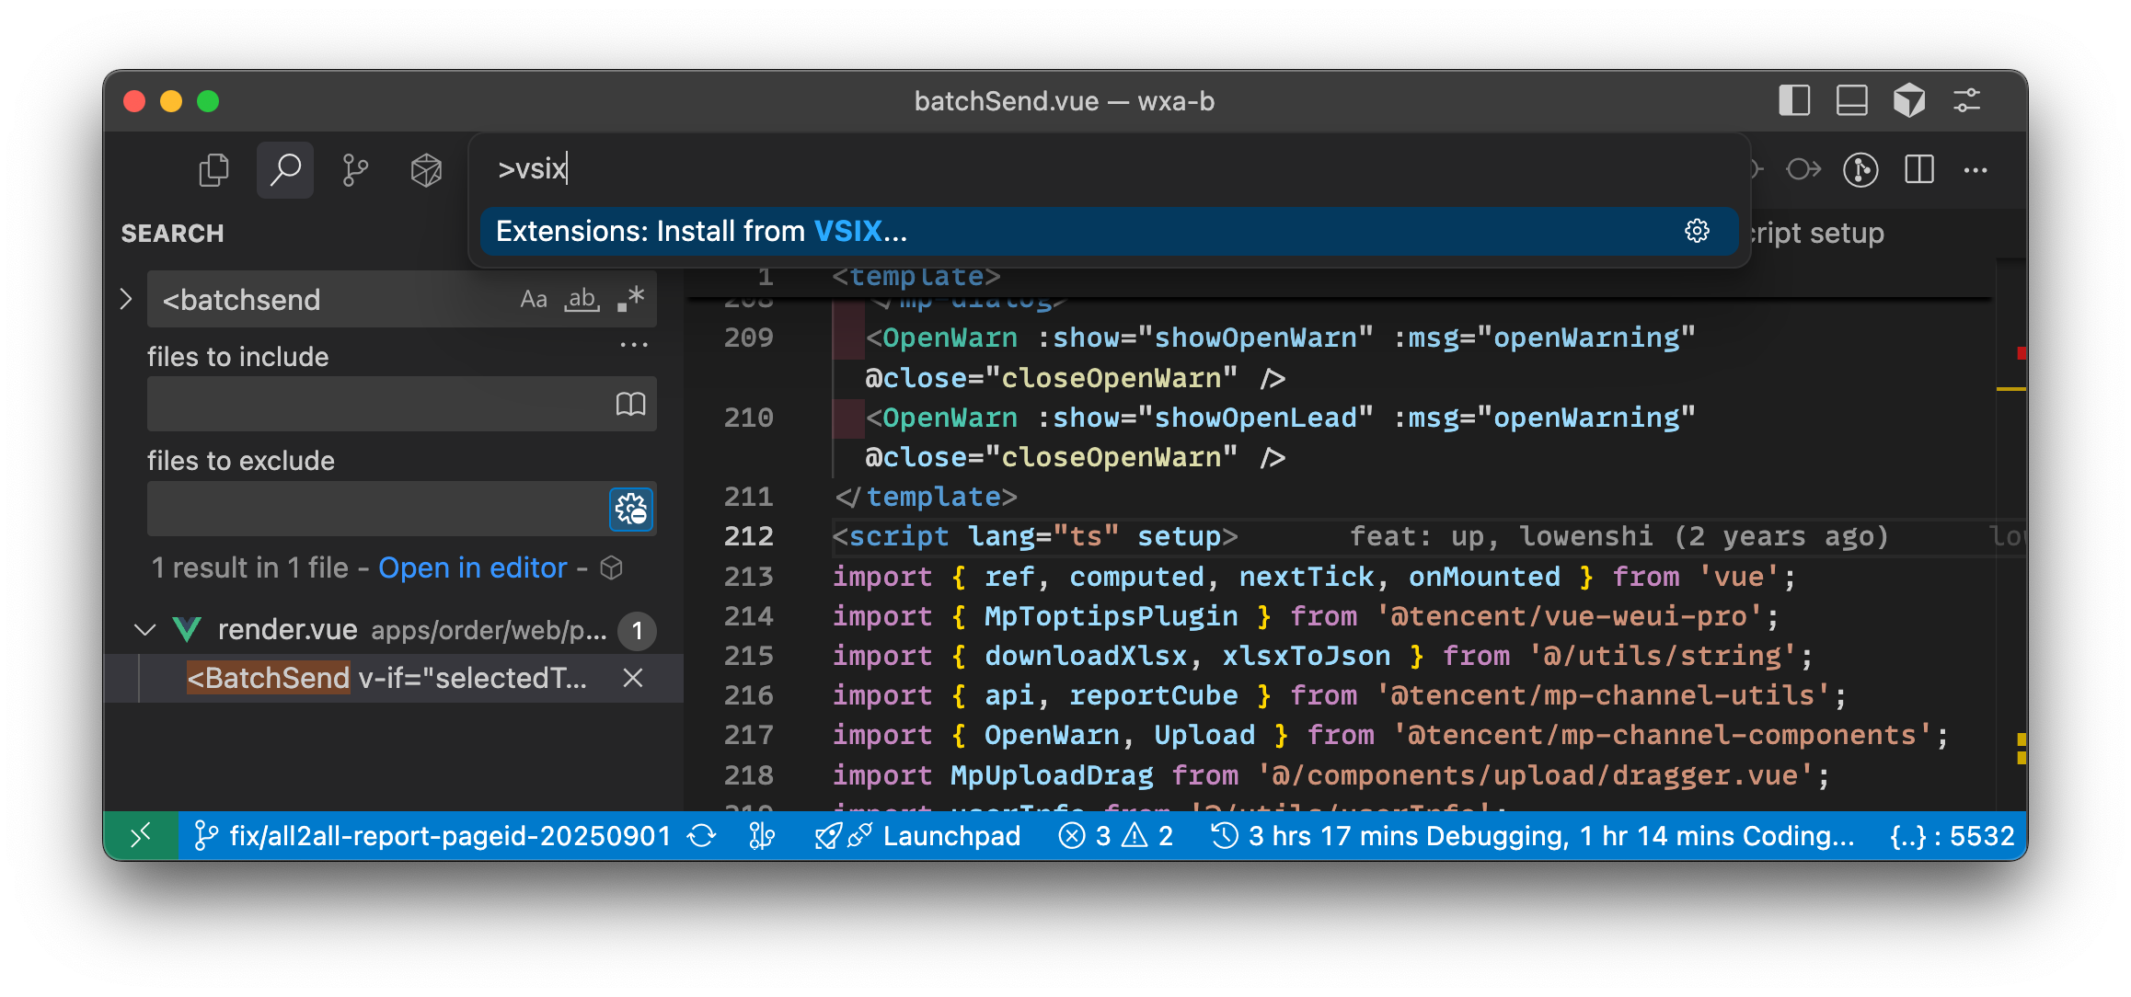Open the cube-shaped extension view icon
Viewport: 2131px width, 997px height.
pos(426,170)
